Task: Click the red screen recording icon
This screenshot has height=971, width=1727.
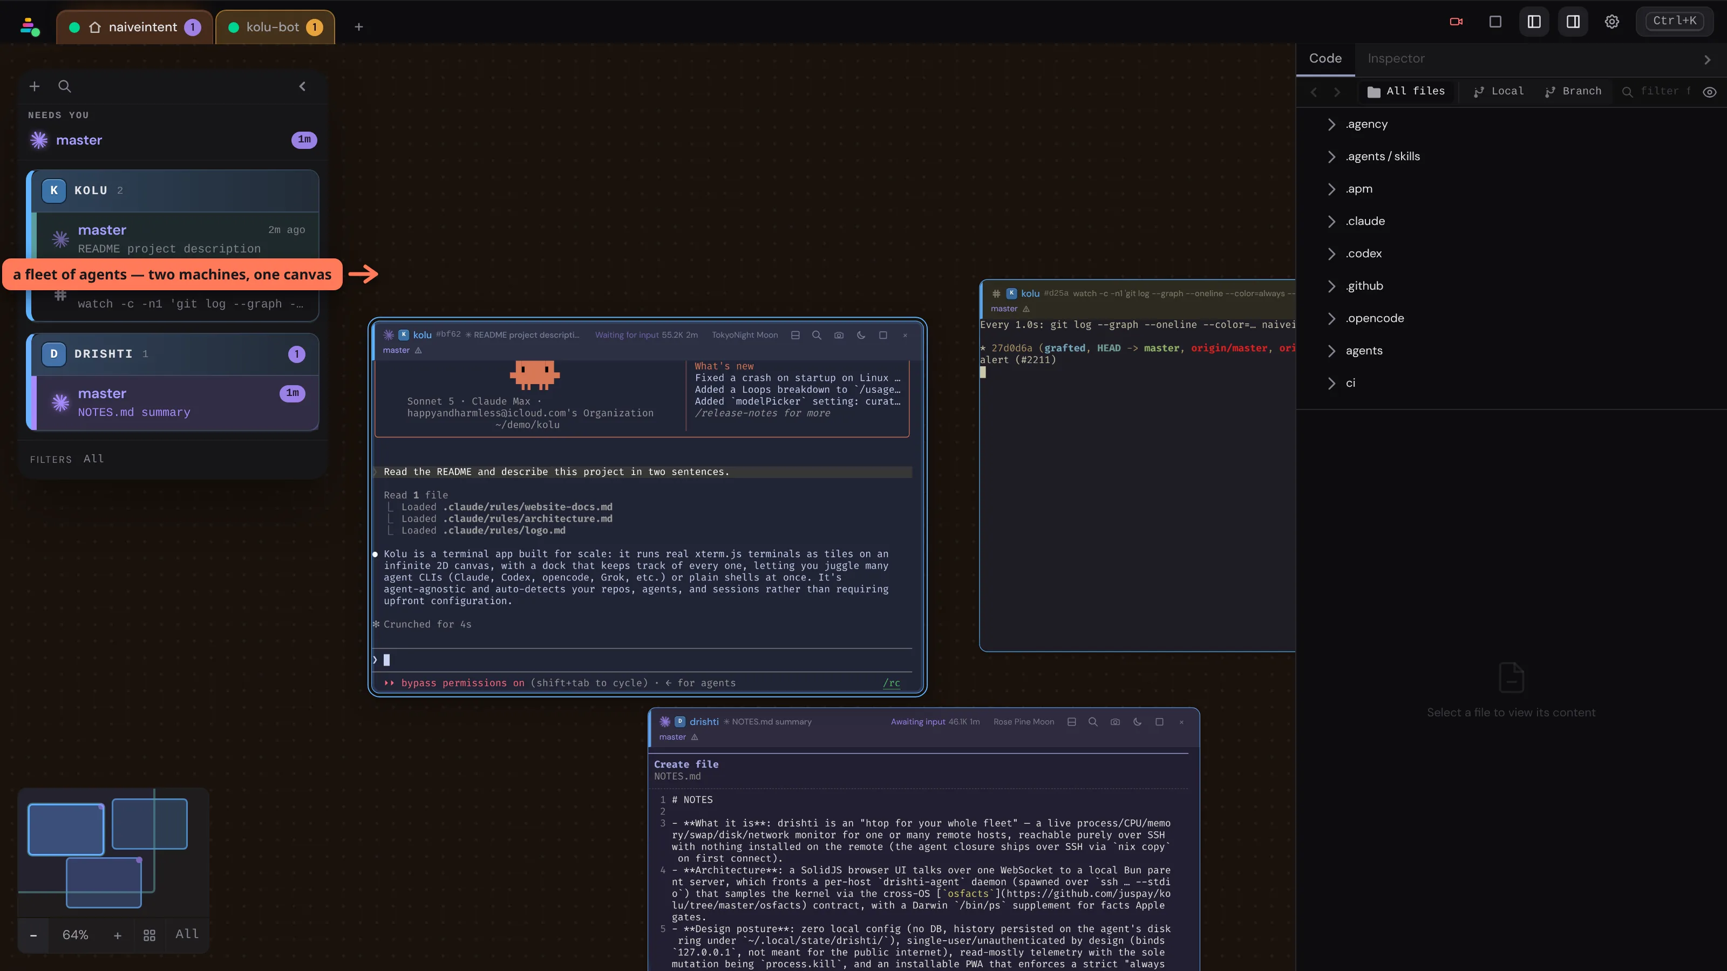Action: pyautogui.click(x=1456, y=22)
